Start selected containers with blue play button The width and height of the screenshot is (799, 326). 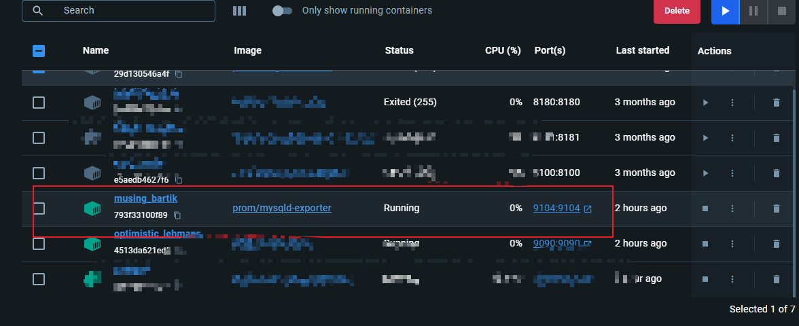tap(725, 11)
